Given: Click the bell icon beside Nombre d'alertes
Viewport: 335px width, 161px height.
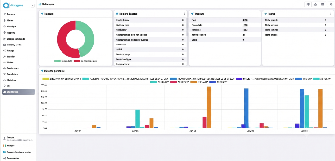Looking at the screenshot, I should pos(117,14).
